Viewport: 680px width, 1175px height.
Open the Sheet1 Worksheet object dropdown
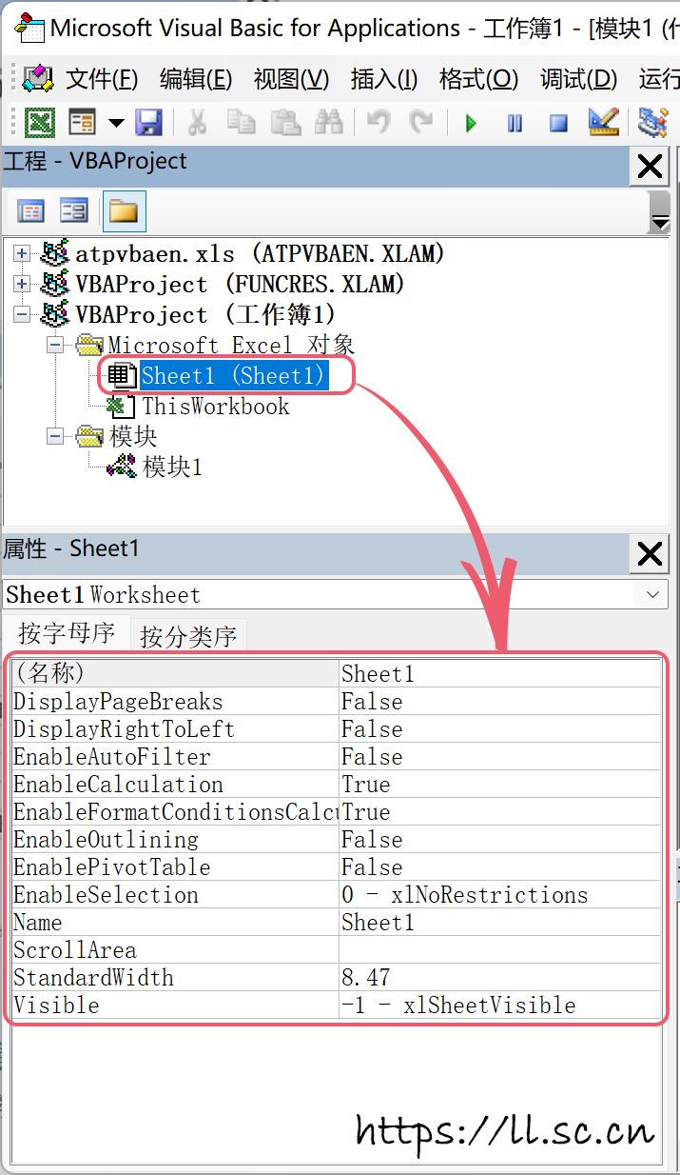pos(653,594)
